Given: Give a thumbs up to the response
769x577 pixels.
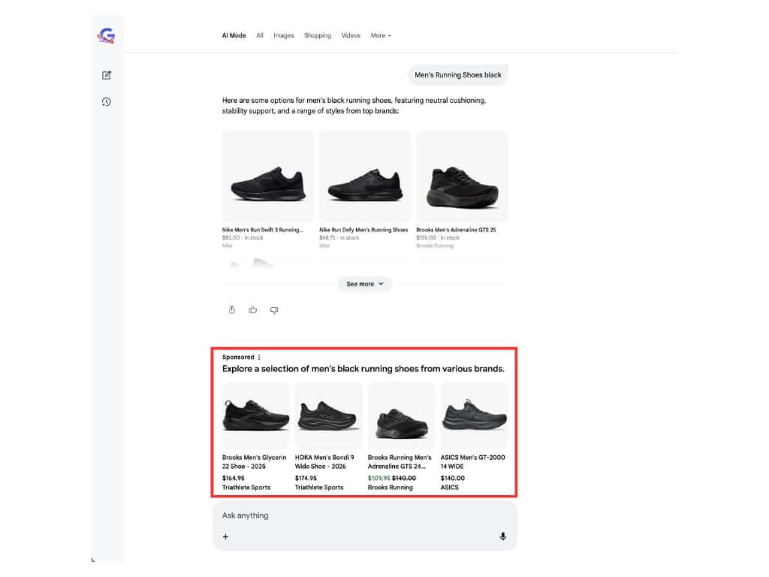Looking at the screenshot, I should (x=253, y=310).
